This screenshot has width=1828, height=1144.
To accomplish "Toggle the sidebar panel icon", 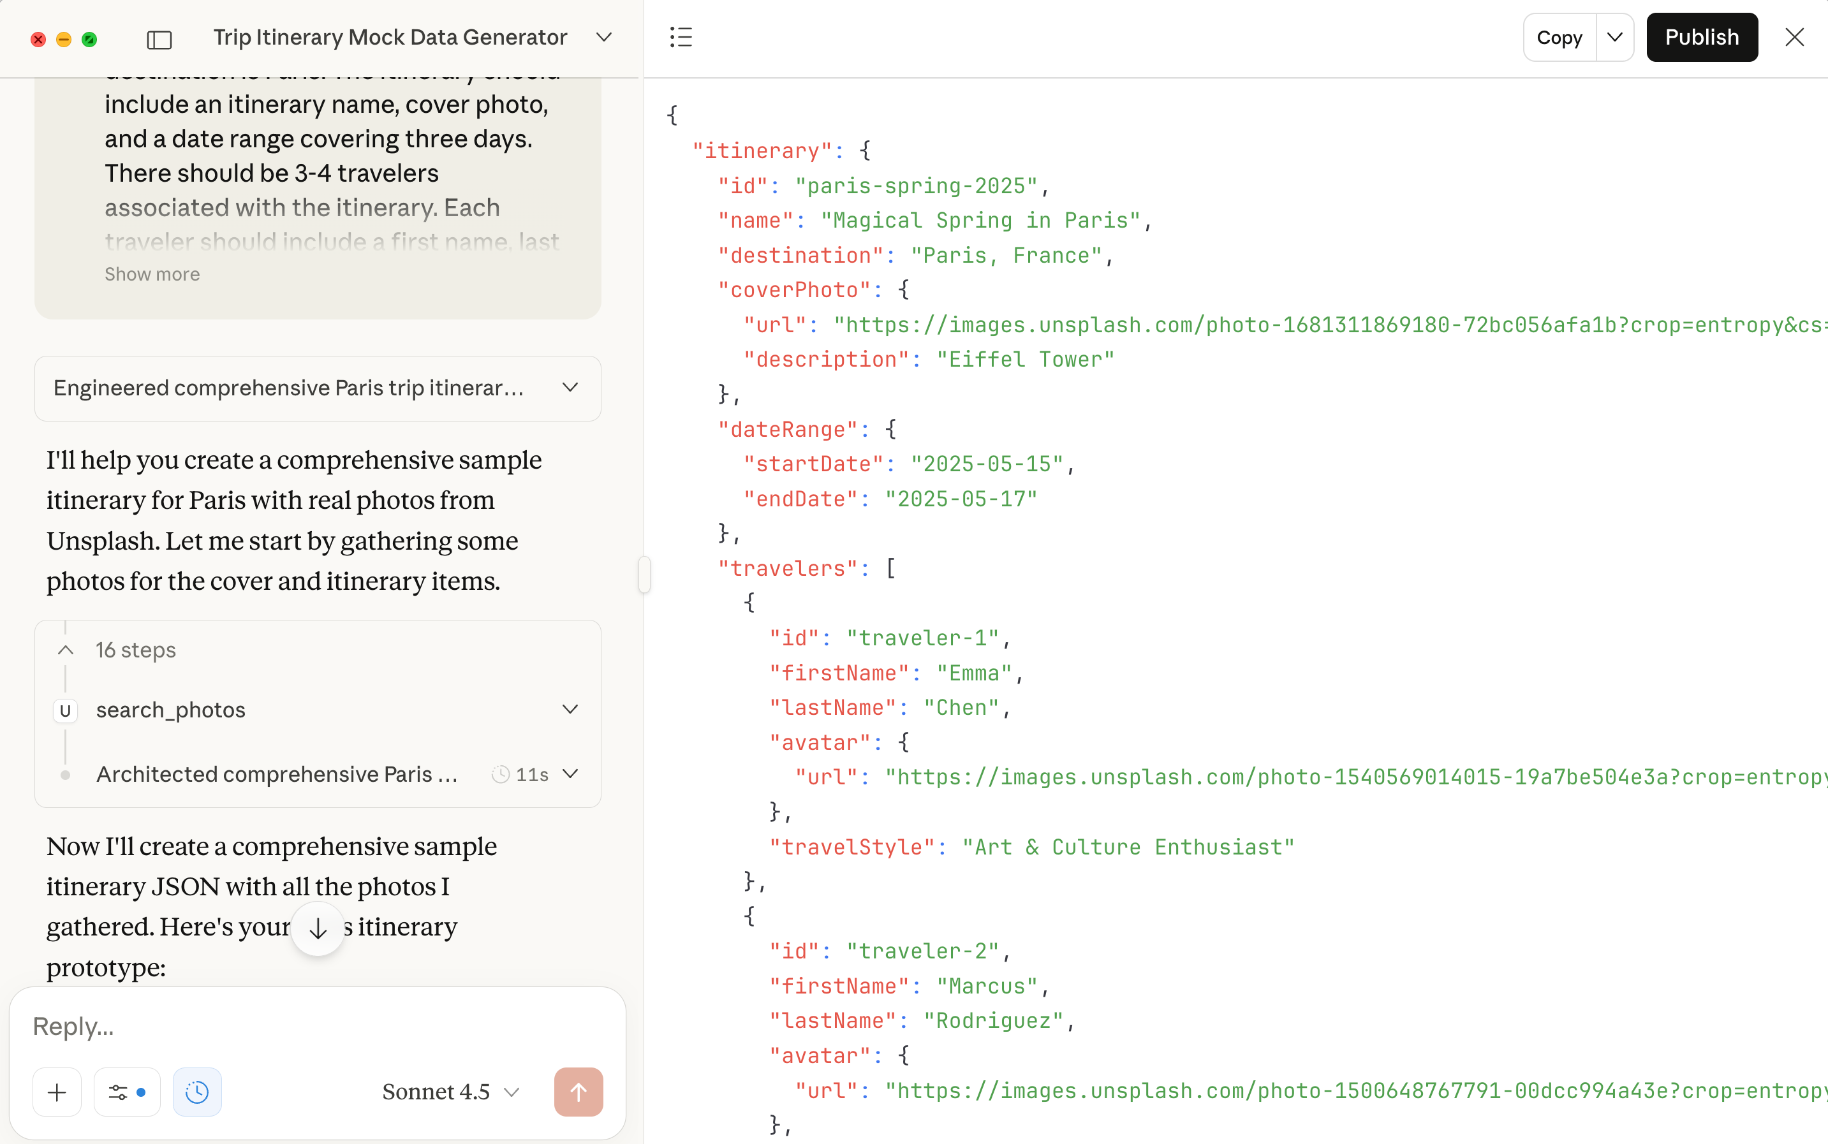I will [159, 39].
